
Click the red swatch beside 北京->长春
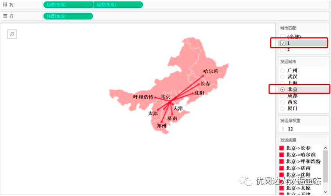(x=282, y=148)
